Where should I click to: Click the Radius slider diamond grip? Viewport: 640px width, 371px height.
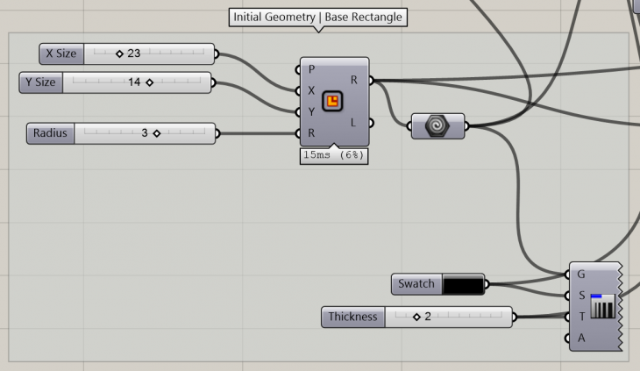(x=156, y=133)
